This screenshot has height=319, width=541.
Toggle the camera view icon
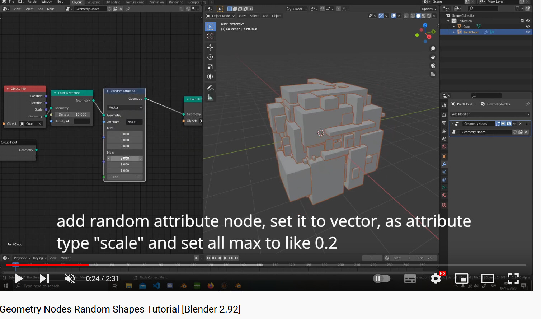[x=433, y=66]
